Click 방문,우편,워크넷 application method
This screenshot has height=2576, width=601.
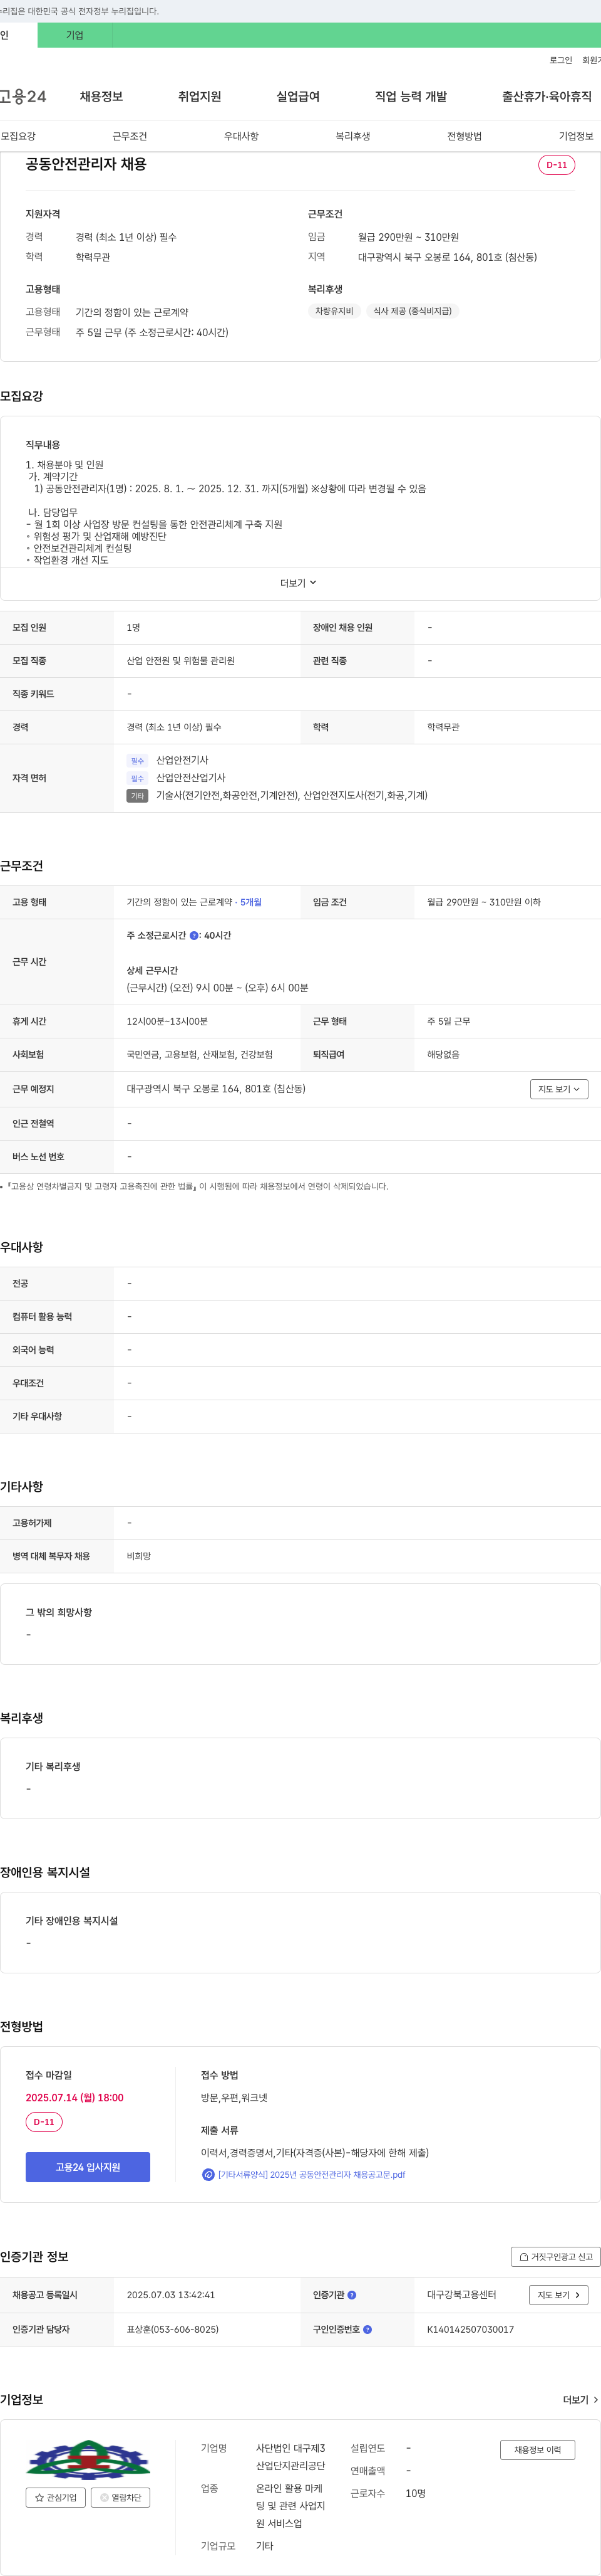[x=235, y=2097]
